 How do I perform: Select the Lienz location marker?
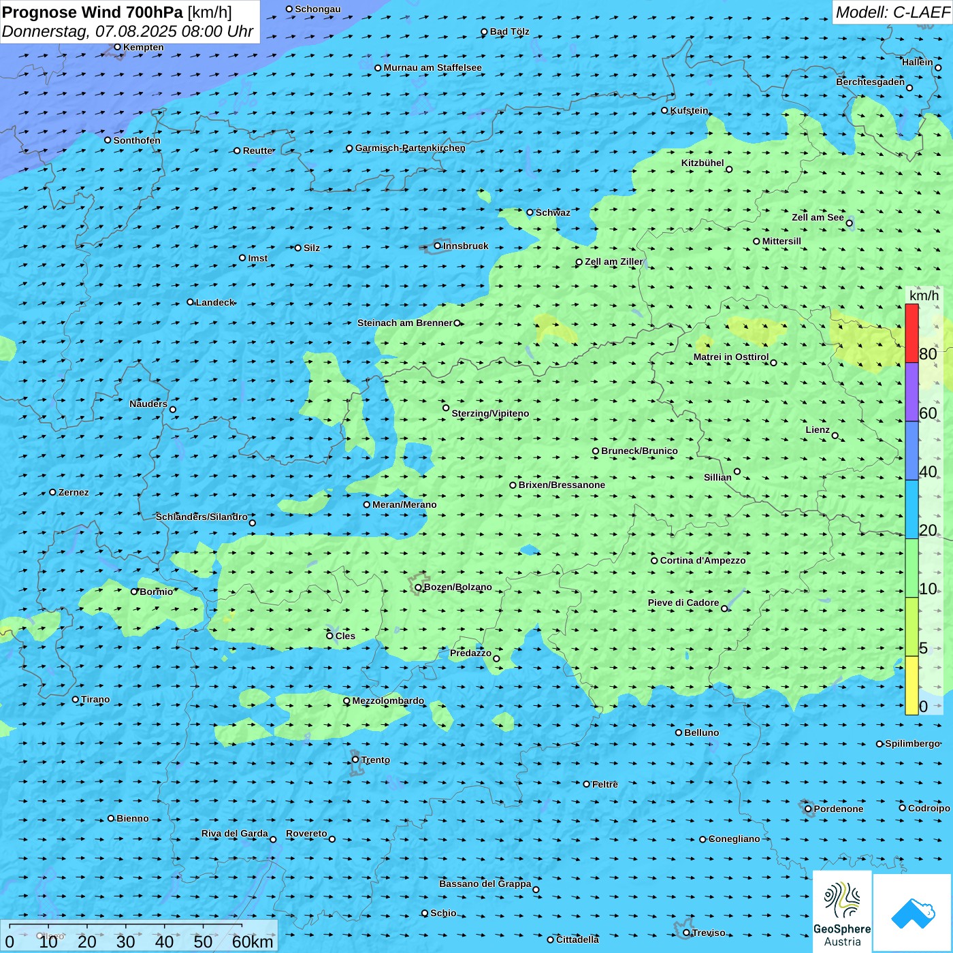835,436
